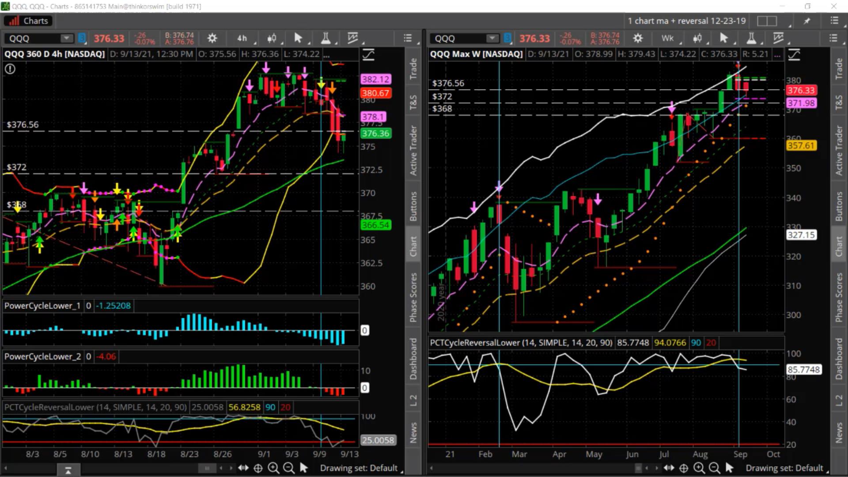The image size is (848, 477).
Task: Select the pointer drawing tool on right chart toolbar
Action: coord(723,38)
